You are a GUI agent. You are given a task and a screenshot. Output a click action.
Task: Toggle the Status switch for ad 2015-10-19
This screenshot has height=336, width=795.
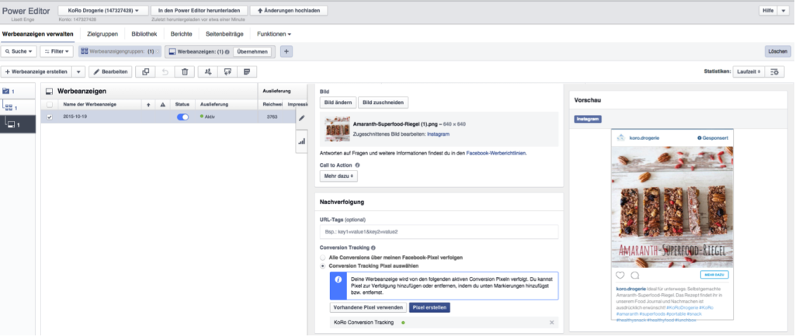[182, 117]
